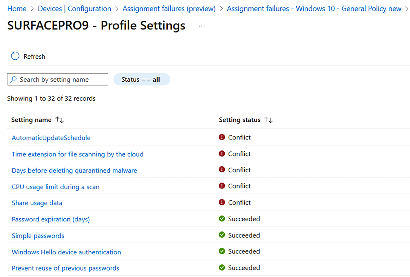Open Windows Hello device authentication setting
410x277 pixels.
[66, 252]
